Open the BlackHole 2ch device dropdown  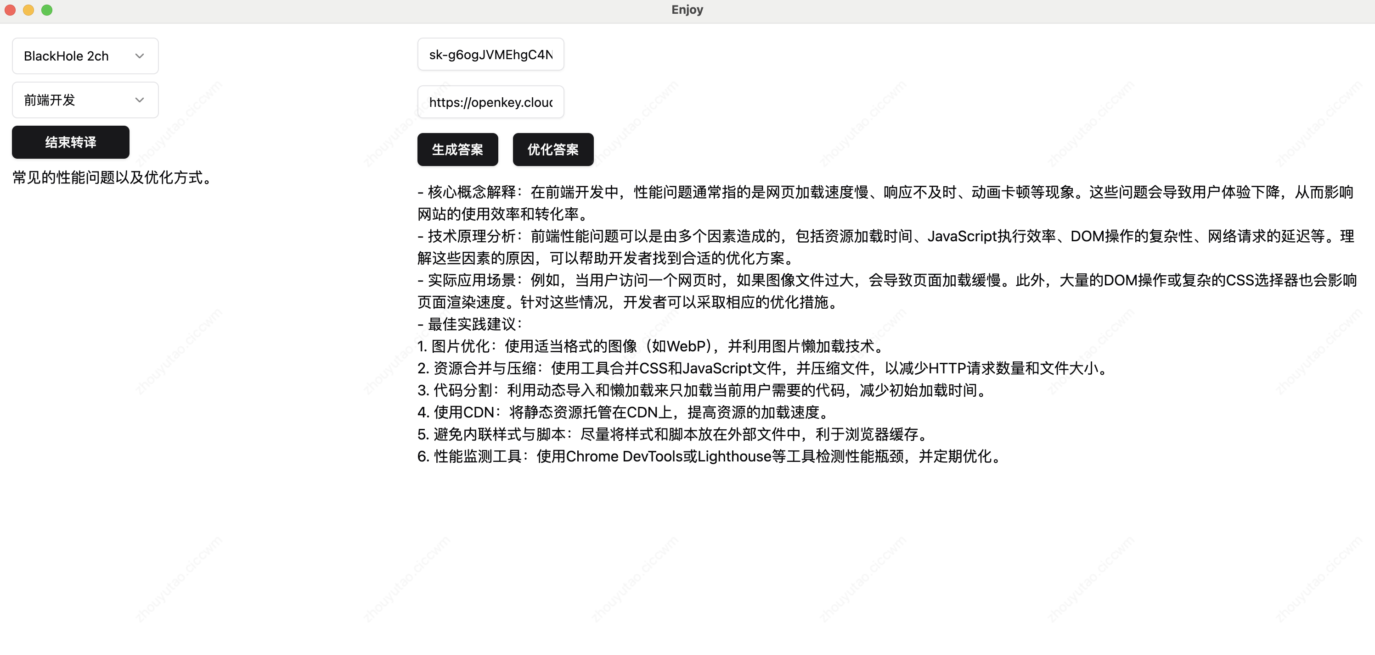click(85, 56)
